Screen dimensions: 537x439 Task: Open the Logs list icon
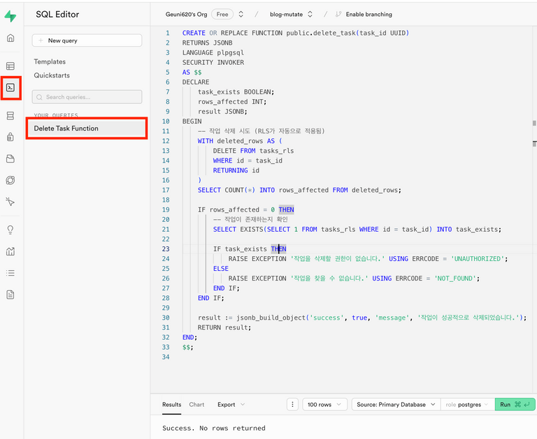[10, 273]
